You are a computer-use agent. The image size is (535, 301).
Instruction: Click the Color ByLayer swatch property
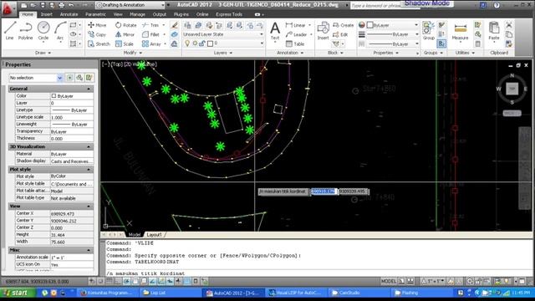[53, 96]
